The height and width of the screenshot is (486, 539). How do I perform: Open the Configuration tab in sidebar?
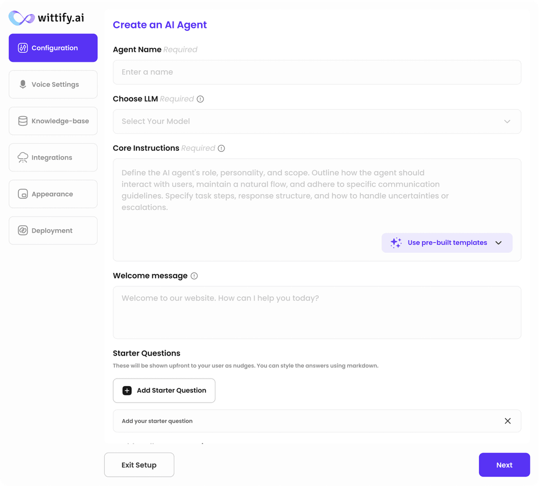pyautogui.click(x=53, y=47)
